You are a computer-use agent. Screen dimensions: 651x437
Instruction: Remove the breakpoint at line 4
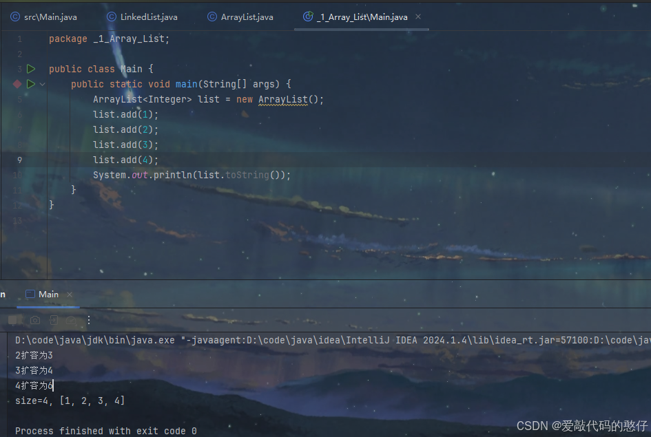[17, 84]
